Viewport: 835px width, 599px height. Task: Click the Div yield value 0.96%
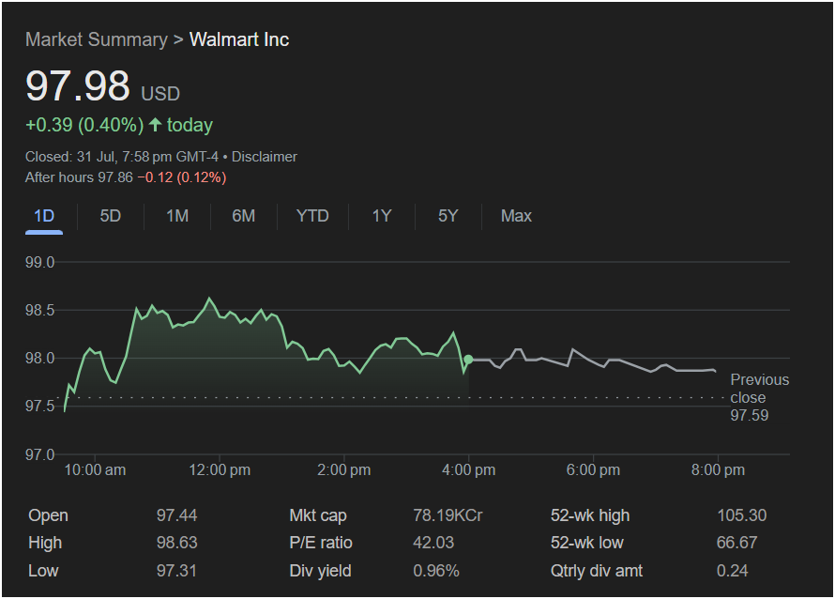point(436,571)
